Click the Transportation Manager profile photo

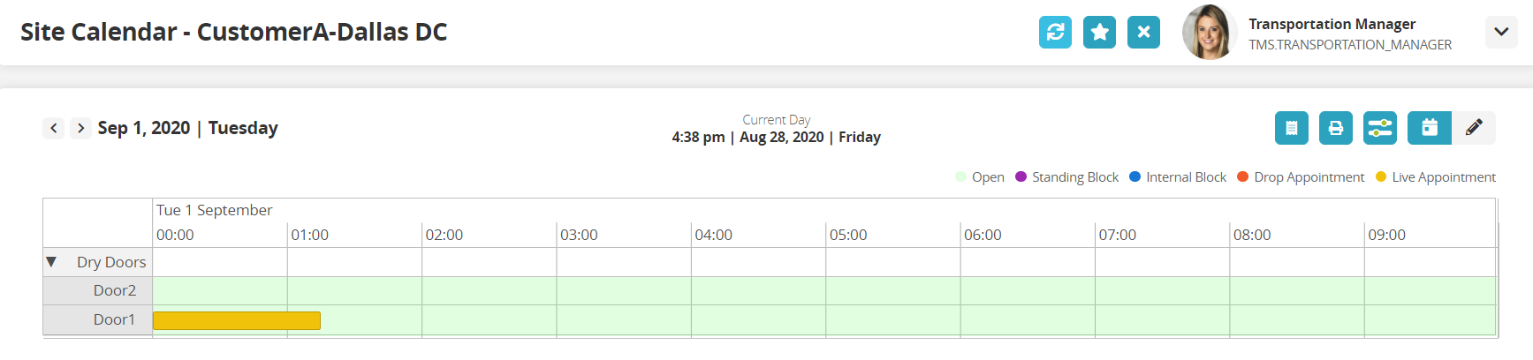(x=1209, y=33)
